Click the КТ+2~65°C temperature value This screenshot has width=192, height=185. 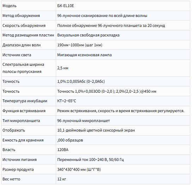(x=67, y=101)
